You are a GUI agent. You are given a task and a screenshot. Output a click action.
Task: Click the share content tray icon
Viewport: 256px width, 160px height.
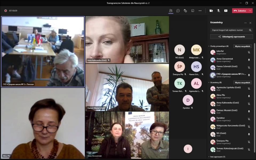click(226, 11)
